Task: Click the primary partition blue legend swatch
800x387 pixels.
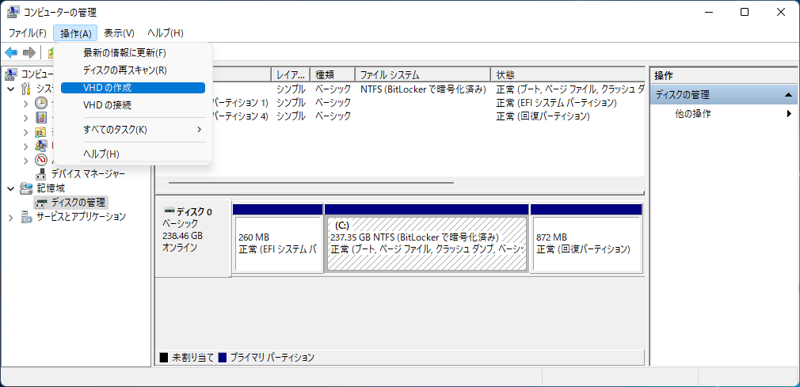Action: (x=223, y=358)
